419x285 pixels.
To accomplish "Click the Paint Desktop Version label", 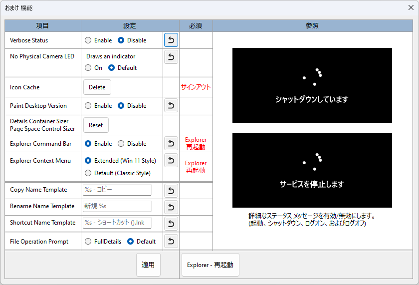I will point(38,106).
